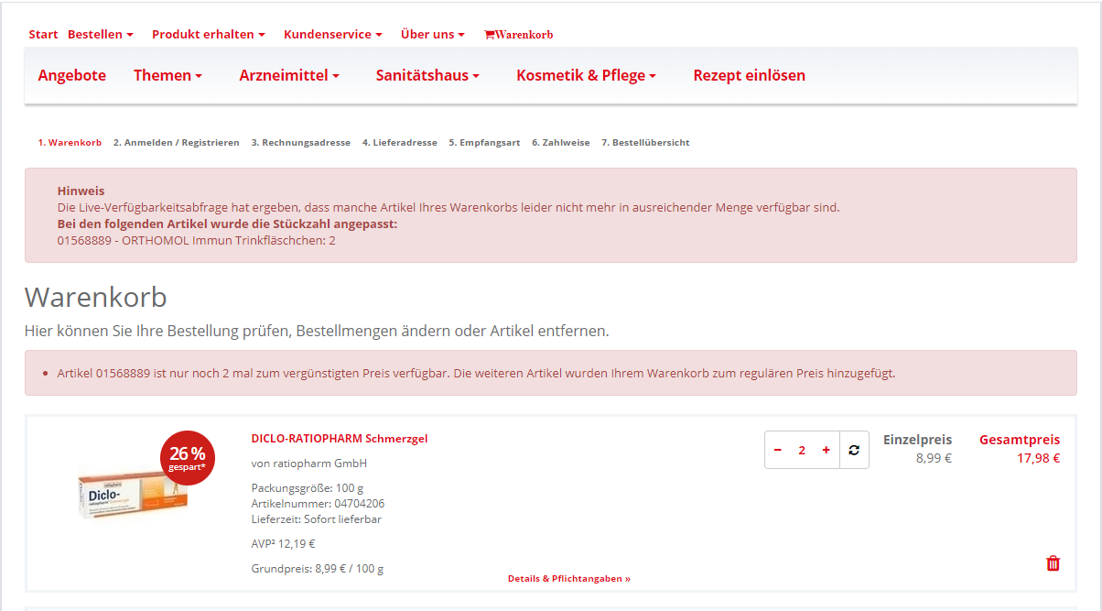Open the Themen category dropdown

click(x=167, y=76)
